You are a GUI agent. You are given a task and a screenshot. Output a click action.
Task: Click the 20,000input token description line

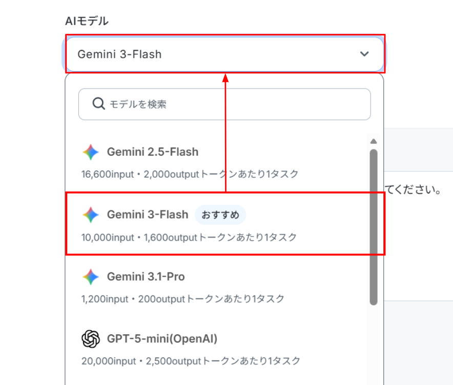pyautogui.click(x=191, y=361)
